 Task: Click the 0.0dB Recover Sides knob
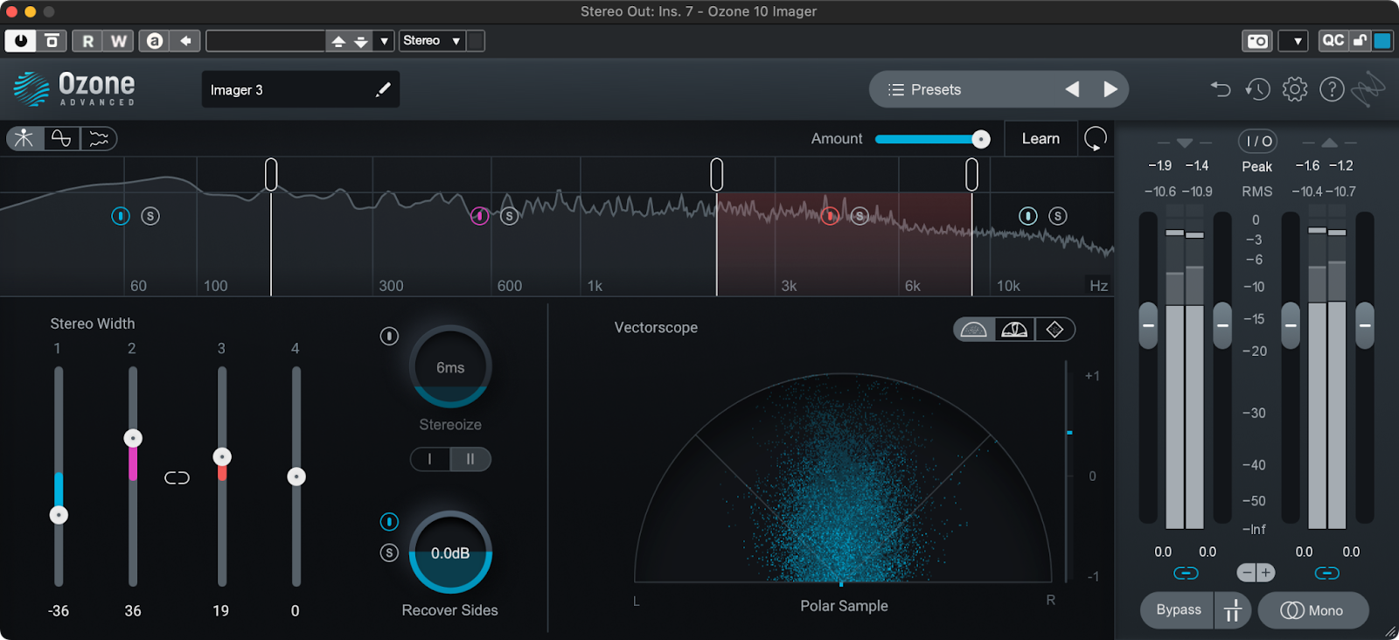(x=450, y=553)
